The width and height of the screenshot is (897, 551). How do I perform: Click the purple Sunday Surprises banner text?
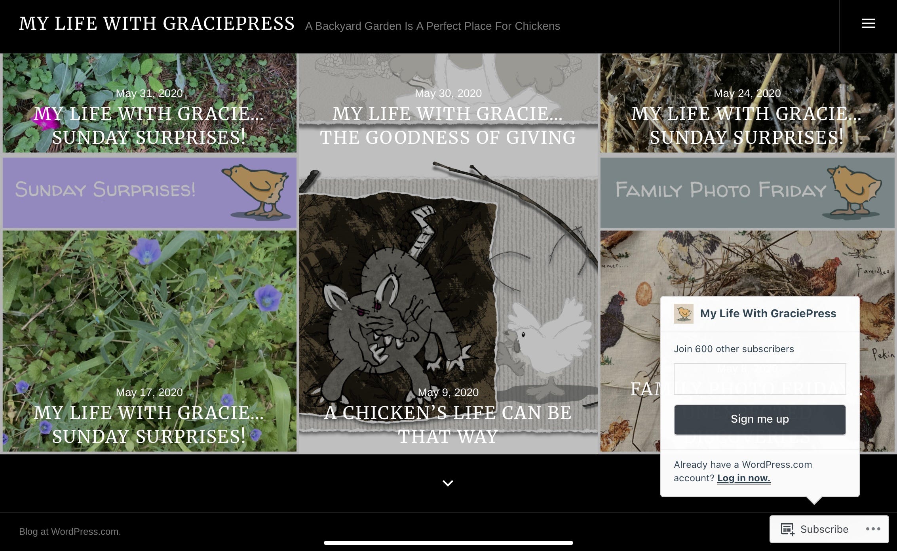[x=105, y=189]
